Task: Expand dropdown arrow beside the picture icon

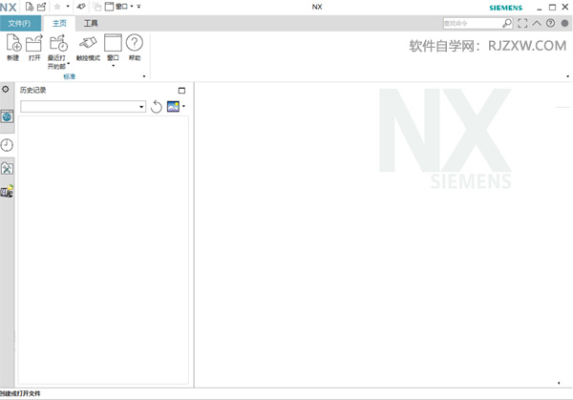Action: (x=183, y=106)
